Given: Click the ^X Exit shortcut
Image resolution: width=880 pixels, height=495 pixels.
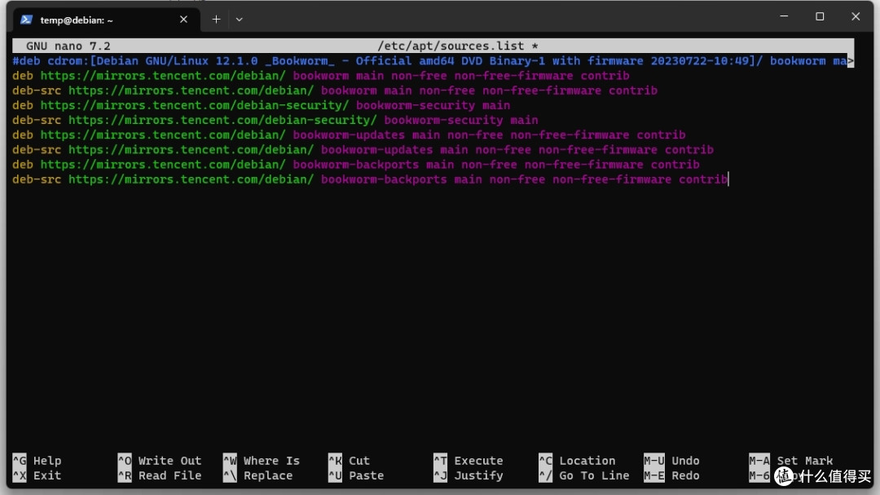Looking at the screenshot, I should pyautogui.click(x=37, y=475).
